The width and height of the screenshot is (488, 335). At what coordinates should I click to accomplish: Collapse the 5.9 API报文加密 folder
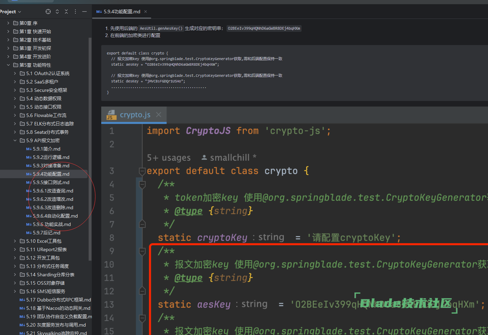[15, 140]
